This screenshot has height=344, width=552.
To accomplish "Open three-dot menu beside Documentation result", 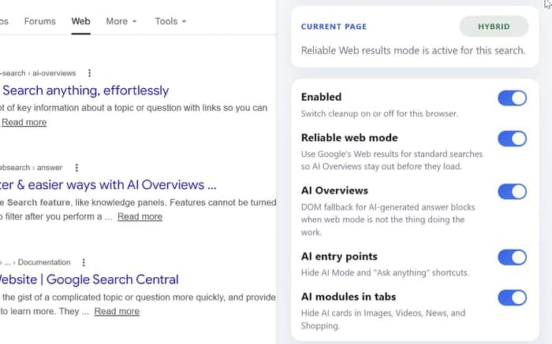I will click(84, 262).
